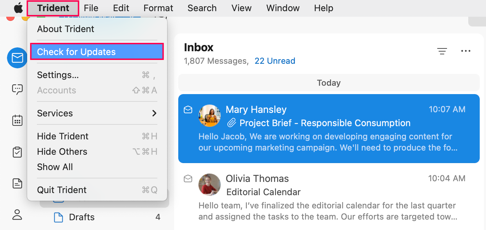
Task: Open the Notes view in sidebar
Action: coord(17,183)
